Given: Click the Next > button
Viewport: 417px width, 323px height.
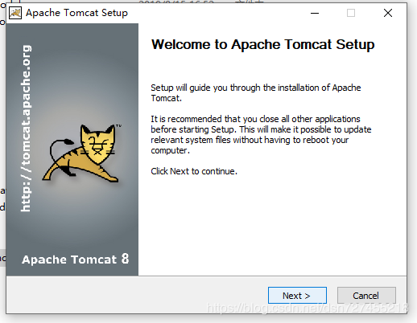Looking at the screenshot, I should [x=297, y=296].
